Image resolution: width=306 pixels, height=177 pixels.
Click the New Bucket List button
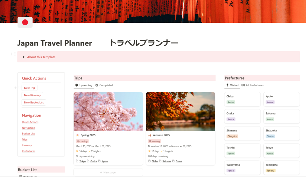[34, 103]
